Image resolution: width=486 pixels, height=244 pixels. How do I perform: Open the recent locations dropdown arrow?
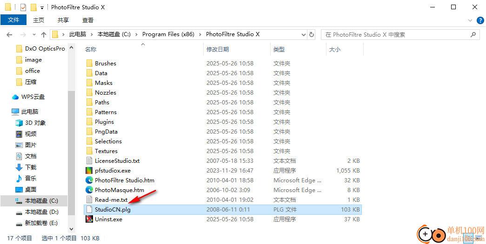point(34,35)
